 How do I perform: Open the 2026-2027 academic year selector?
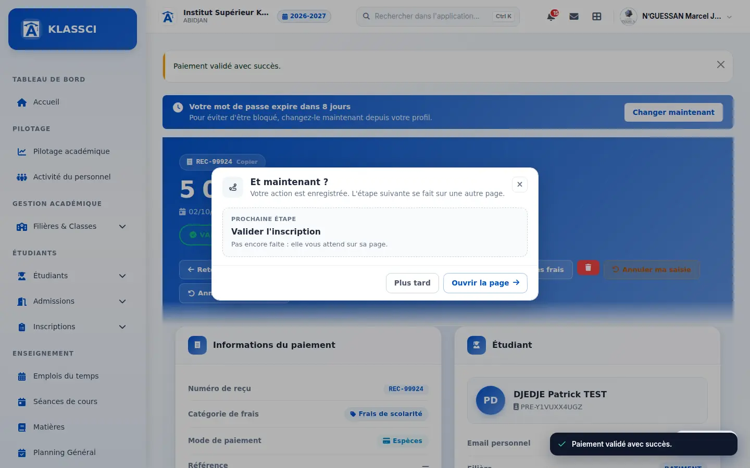coord(304,16)
